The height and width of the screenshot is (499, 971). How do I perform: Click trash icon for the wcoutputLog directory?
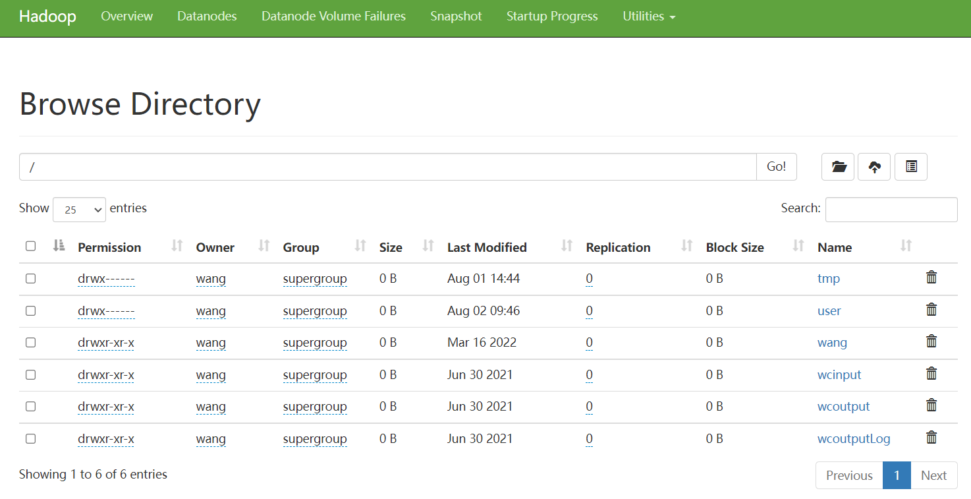coord(931,438)
